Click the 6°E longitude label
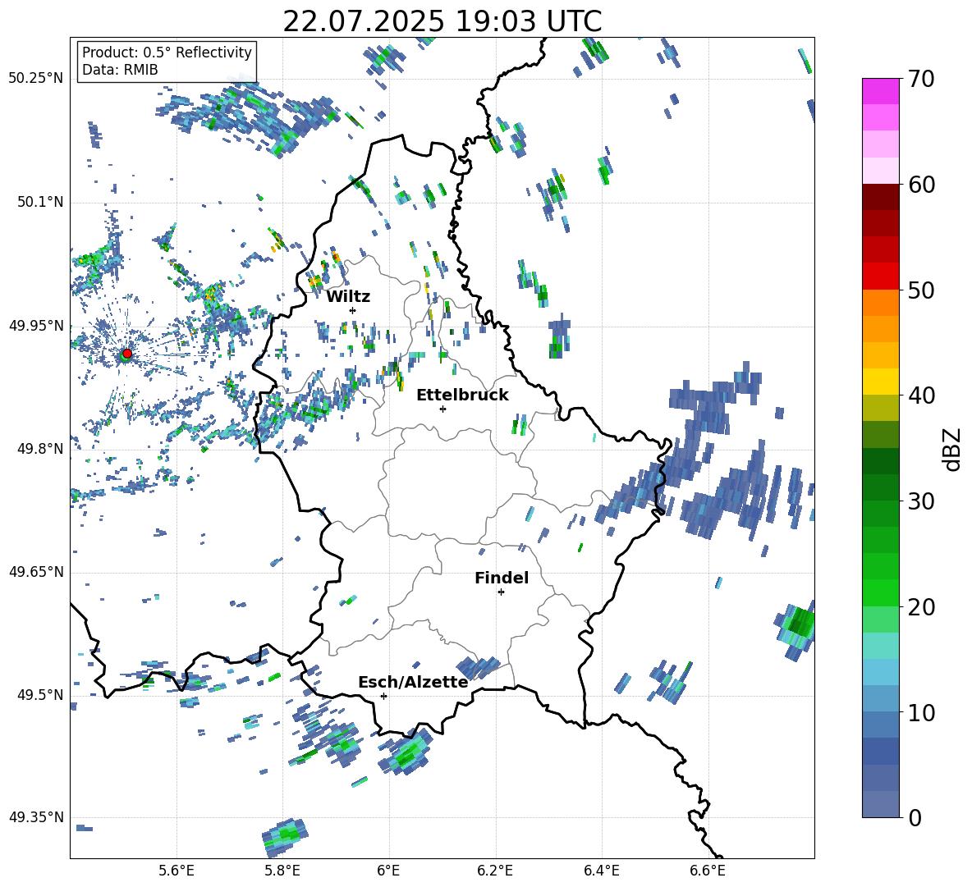This screenshot has width=972, height=887. coord(388,871)
